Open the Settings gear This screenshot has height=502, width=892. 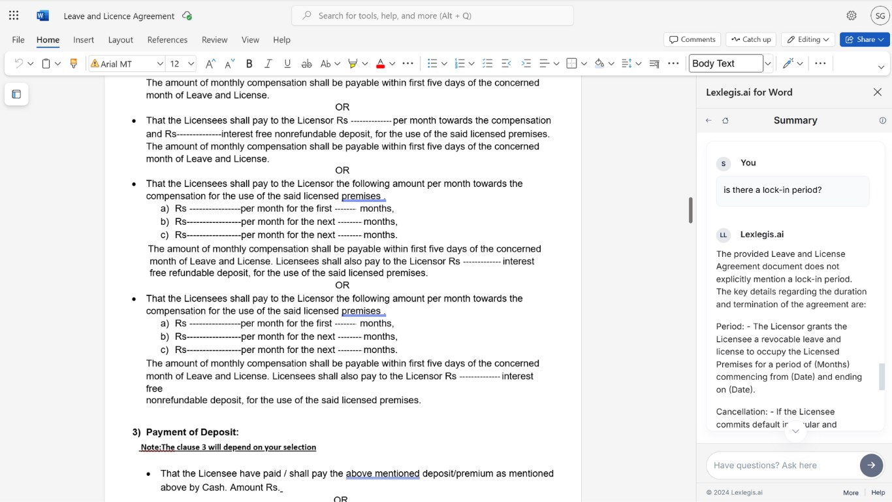coord(852,16)
